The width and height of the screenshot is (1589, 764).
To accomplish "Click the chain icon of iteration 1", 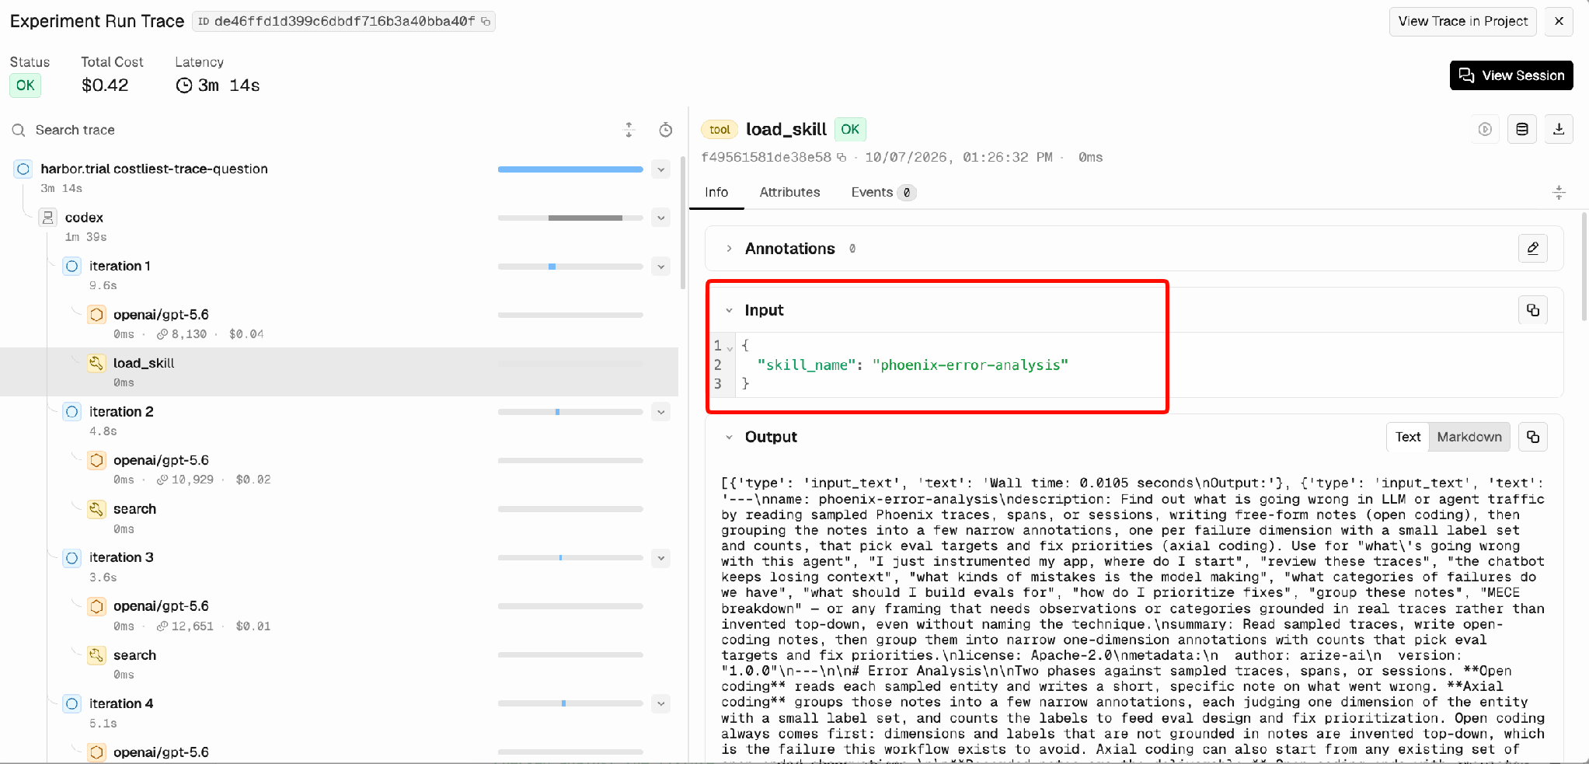I will (72, 267).
